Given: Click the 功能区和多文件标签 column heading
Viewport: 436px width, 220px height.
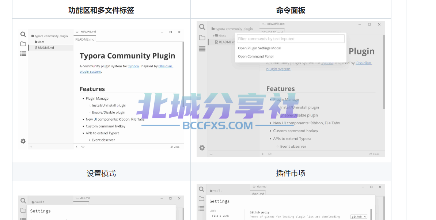Looking at the screenshot, I should pos(101,11).
